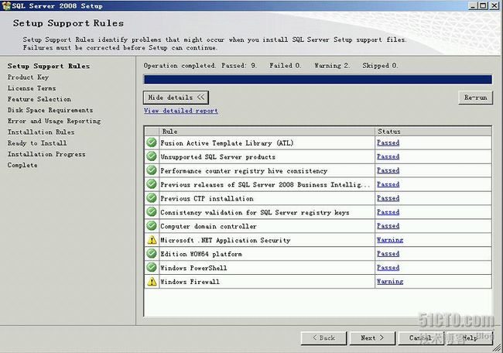This screenshot has width=503, height=353.
Task: Open the View detailed report link
Action: [181, 111]
